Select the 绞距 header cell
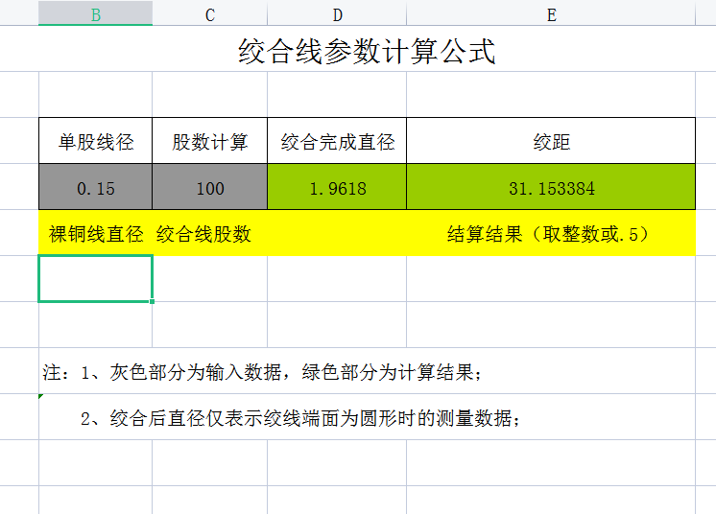 pyautogui.click(x=551, y=142)
